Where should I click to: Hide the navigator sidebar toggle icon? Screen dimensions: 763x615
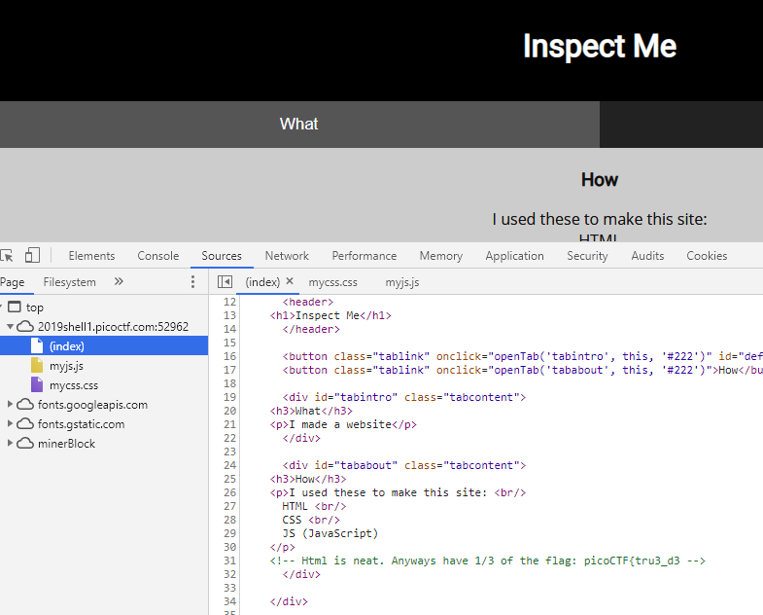225,281
